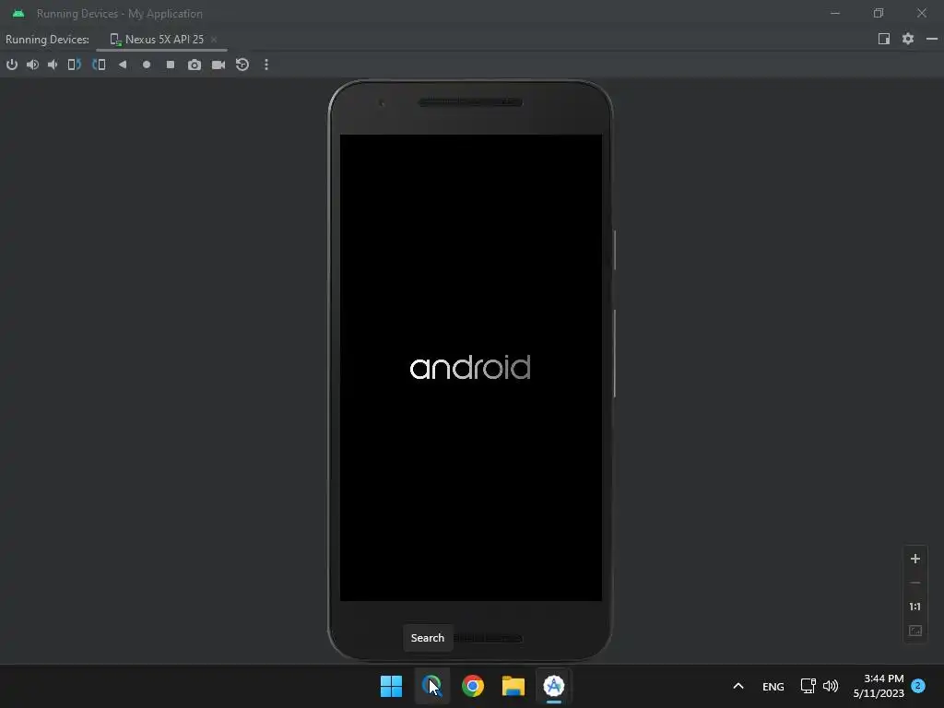Click the emulated phone screen showing the android logo
Viewport: 944px width, 708px height.
pyautogui.click(x=471, y=367)
